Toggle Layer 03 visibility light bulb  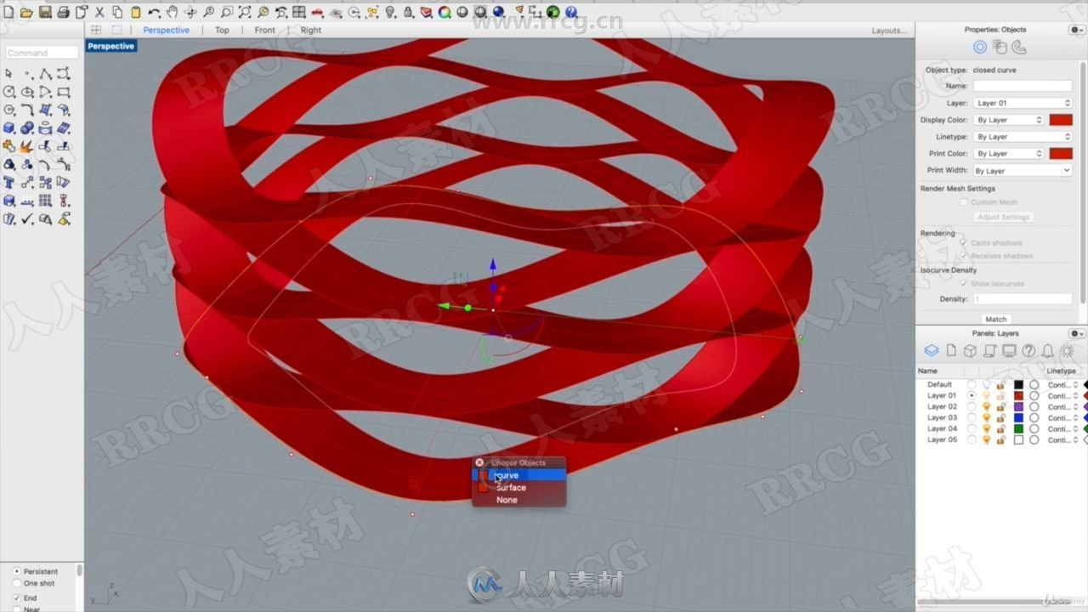tap(987, 417)
